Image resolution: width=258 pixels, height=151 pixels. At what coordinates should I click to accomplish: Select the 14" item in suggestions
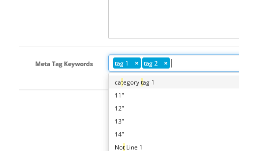click(x=174, y=134)
